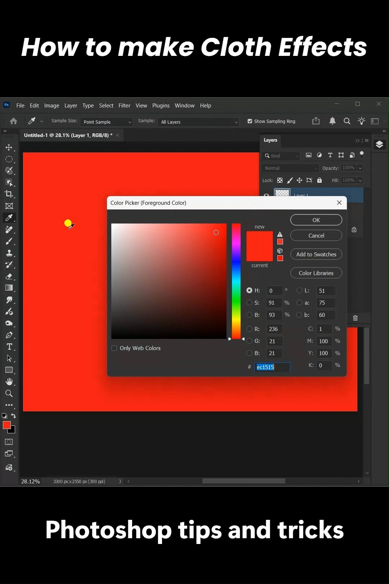Select the Spot Healing Brush tool
This screenshot has width=389, height=584.
click(x=9, y=229)
